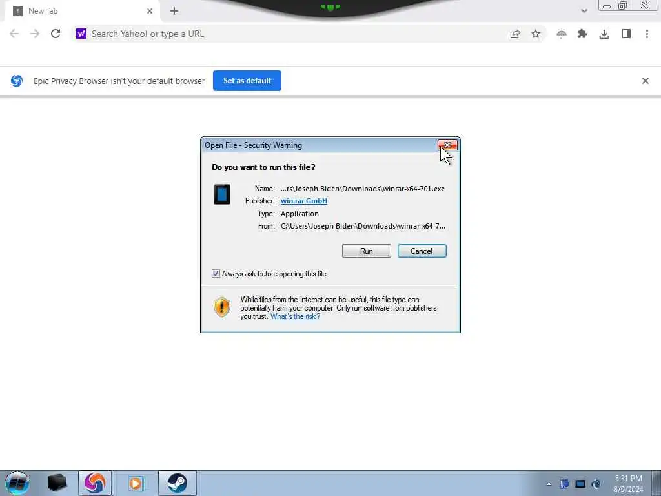Screen dimensions: 661x496
Task: Switch to Epic Privacy Browser taskbar icon
Action: pos(96,483)
